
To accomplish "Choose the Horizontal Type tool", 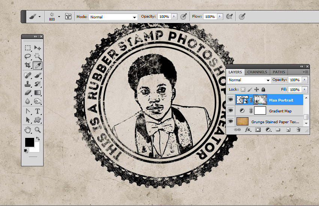I will [38, 111].
